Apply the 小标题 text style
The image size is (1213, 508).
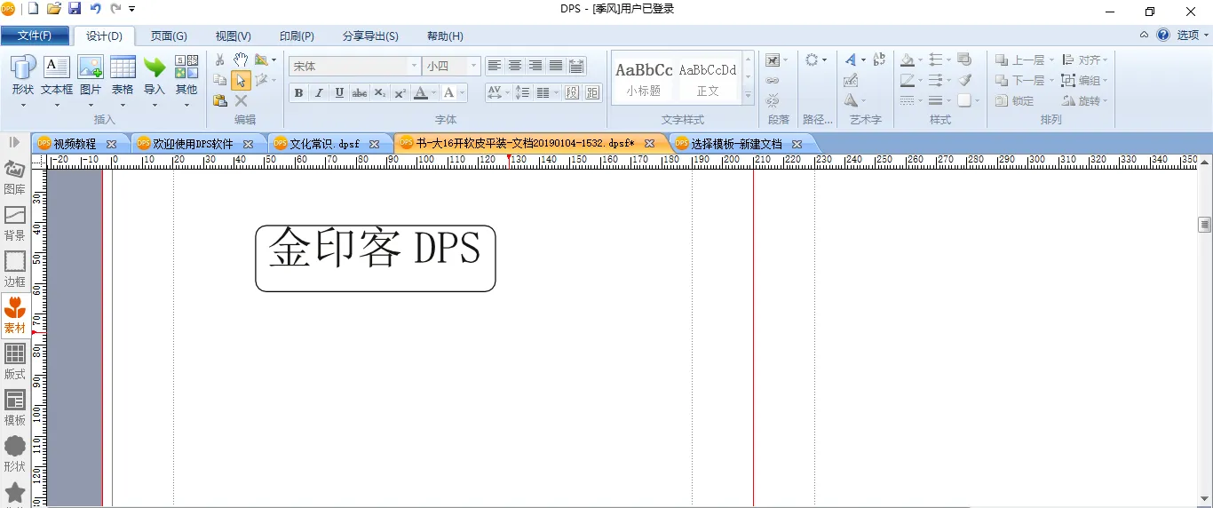click(x=644, y=78)
